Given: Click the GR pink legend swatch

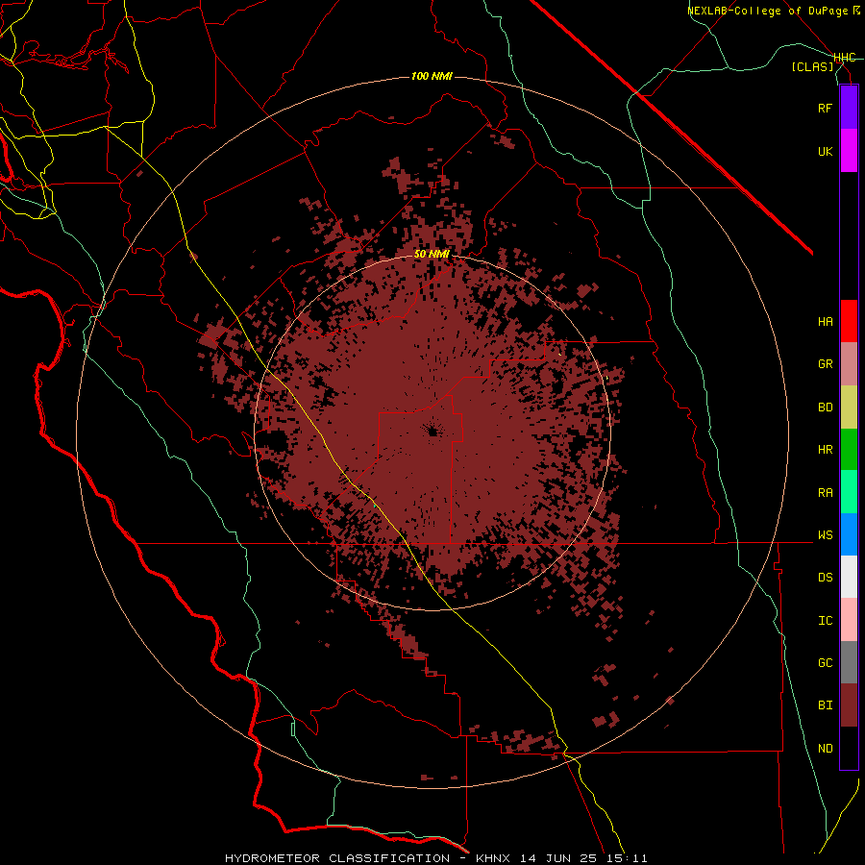Looking at the screenshot, I should pyautogui.click(x=849, y=363).
